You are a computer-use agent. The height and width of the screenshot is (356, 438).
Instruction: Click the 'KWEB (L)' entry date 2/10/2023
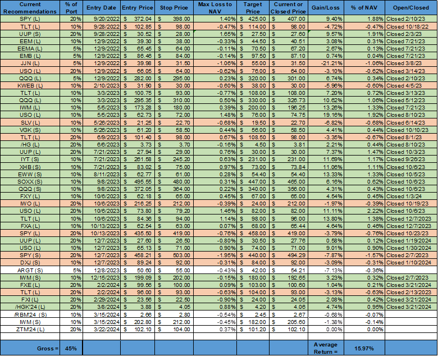point(102,86)
